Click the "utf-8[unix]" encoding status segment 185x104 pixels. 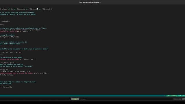[x=172, y=96]
